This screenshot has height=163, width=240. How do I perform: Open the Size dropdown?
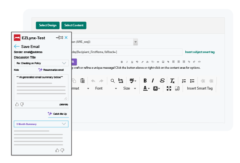pyautogui.click(x=130, y=88)
